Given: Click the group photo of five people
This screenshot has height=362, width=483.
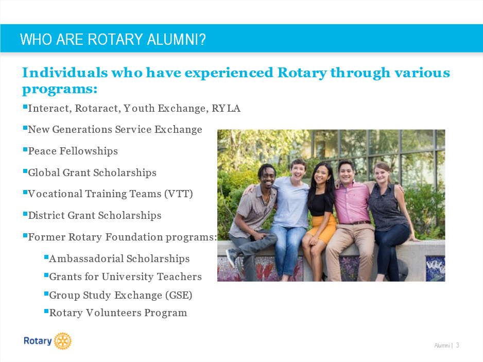Looking at the screenshot, I should (x=331, y=205).
